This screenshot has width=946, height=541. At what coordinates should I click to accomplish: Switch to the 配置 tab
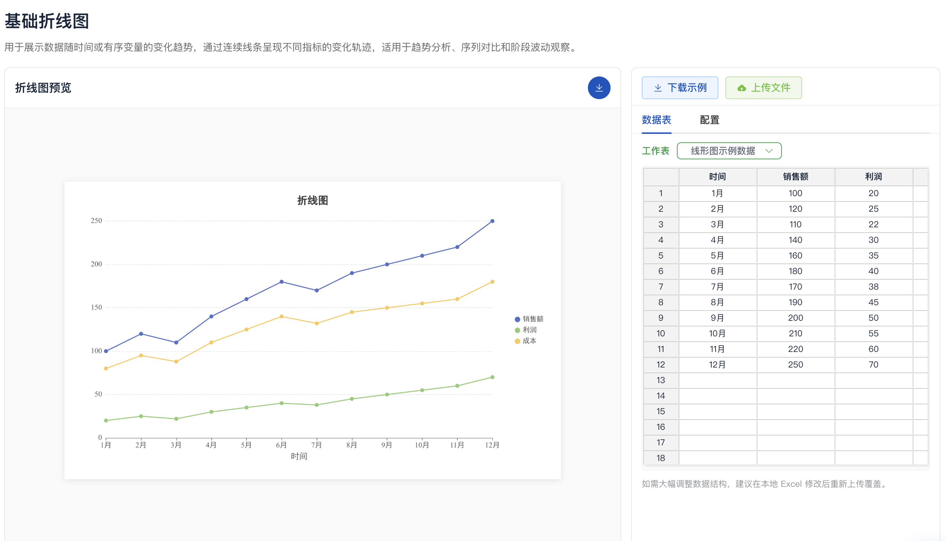click(x=709, y=120)
